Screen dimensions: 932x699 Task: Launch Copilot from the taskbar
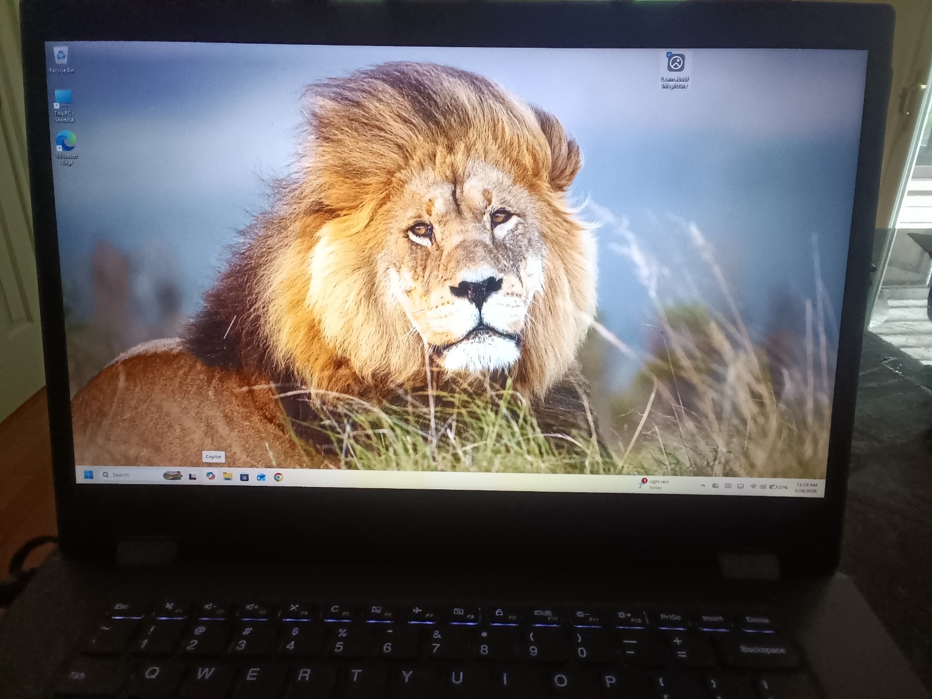[x=210, y=476]
